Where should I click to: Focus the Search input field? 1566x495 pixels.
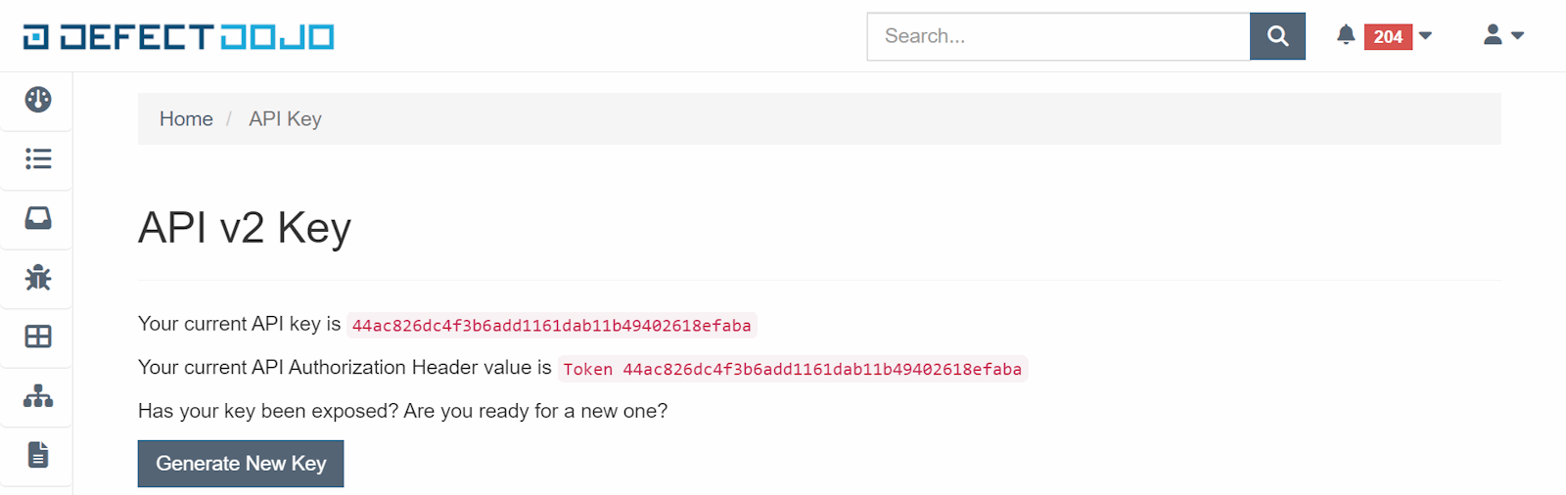pos(1058,36)
